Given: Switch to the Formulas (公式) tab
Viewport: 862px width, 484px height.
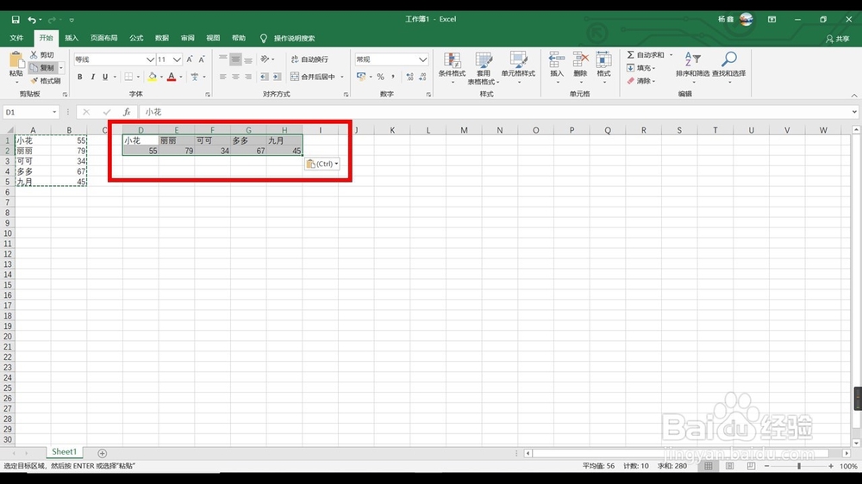Looking at the screenshot, I should point(136,38).
